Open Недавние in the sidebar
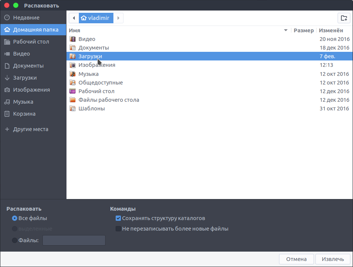The height and width of the screenshot is (267, 353). coord(33,18)
